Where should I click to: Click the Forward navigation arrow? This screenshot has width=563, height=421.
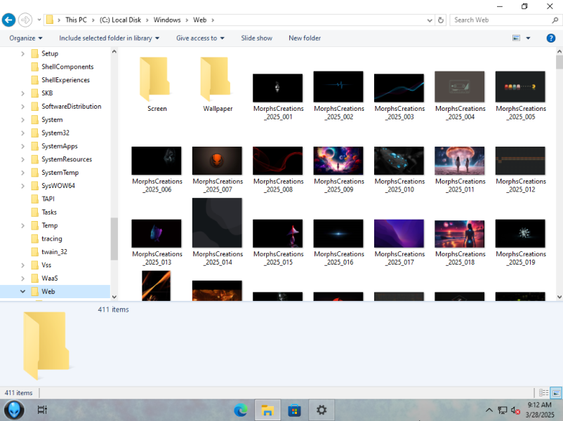[25, 20]
